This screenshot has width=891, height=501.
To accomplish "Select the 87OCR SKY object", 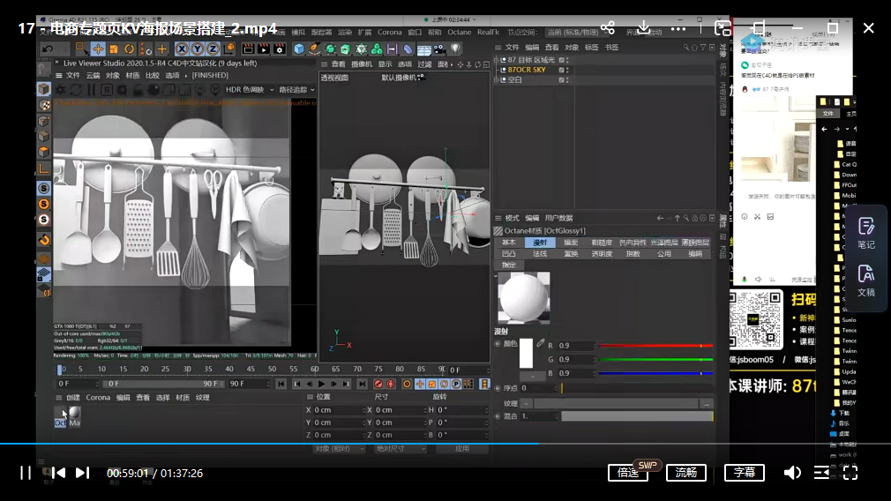I will tap(526, 70).
